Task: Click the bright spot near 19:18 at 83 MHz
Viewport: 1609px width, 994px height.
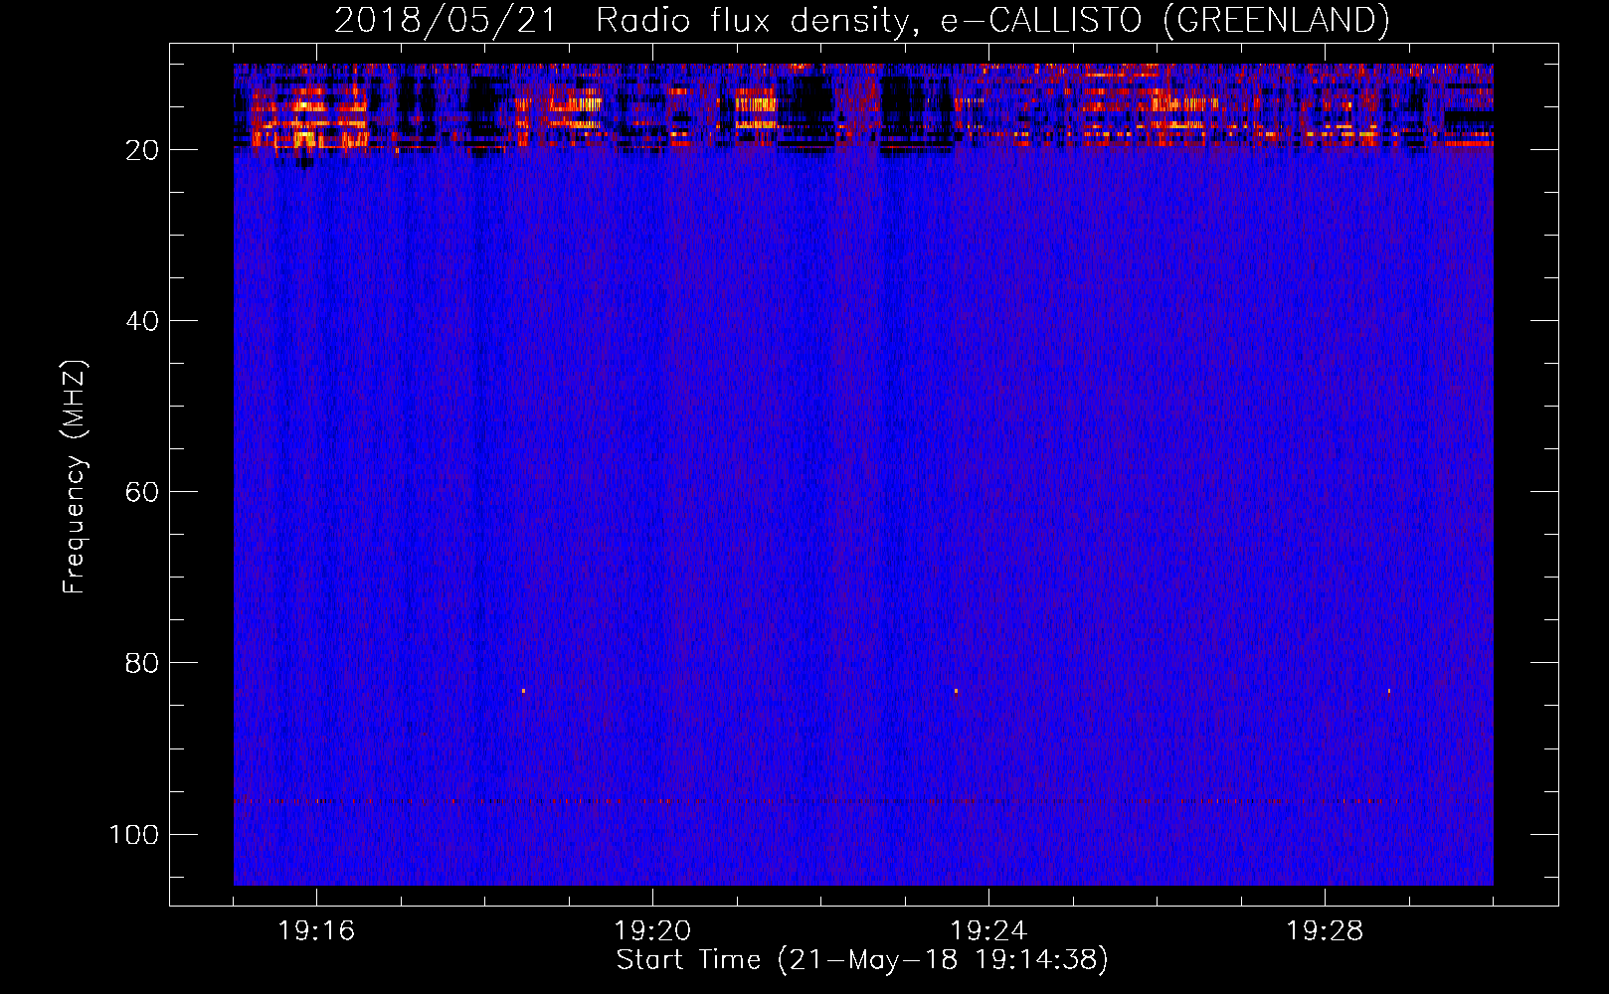Action: click(523, 690)
